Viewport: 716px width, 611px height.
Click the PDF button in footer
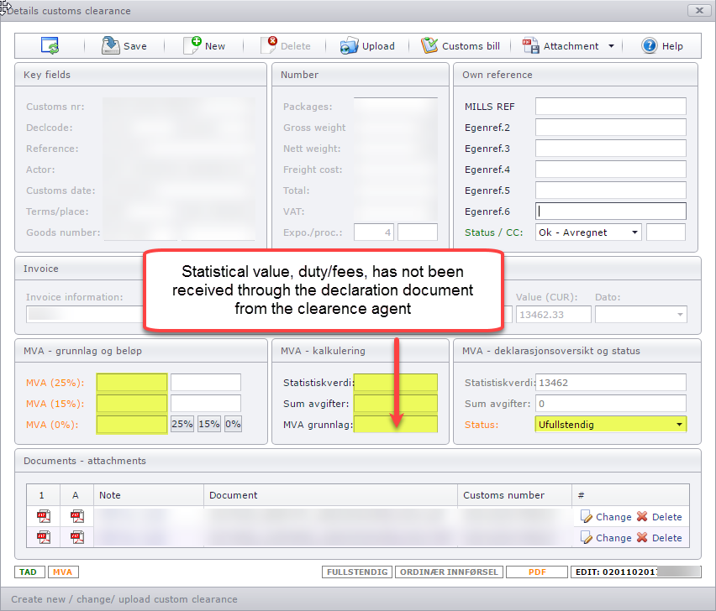click(x=536, y=572)
